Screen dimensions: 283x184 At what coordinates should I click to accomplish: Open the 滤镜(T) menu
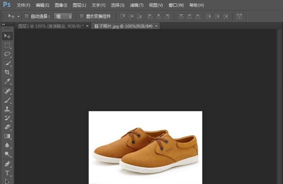pos(137,5)
